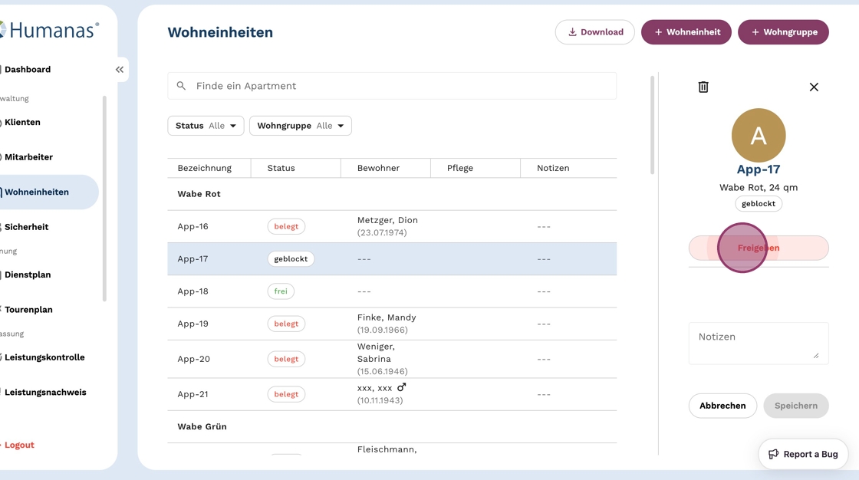The width and height of the screenshot is (859, 480).
Task: Open Klienten in the sidebar
Action: (x=23, y=122)
